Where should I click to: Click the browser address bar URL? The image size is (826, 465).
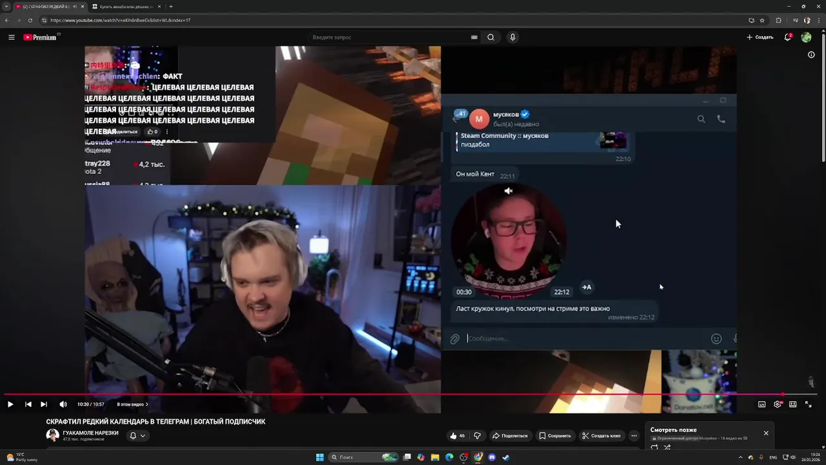(x=120, y=20)
